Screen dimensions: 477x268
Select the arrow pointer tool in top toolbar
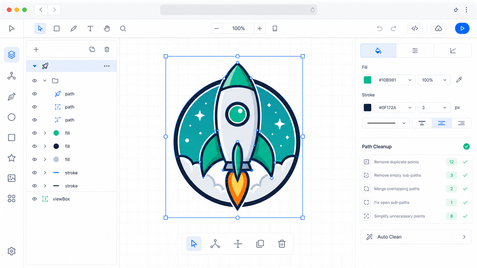pyautogui.click(x=40, y=28)
